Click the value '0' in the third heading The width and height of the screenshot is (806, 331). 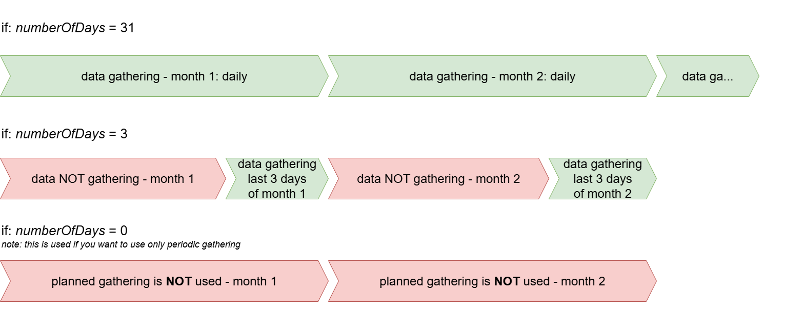click(x=124, y=231)
